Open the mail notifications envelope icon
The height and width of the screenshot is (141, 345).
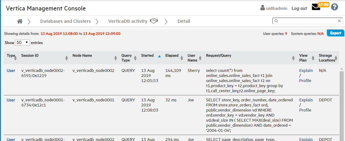(316, 7)
